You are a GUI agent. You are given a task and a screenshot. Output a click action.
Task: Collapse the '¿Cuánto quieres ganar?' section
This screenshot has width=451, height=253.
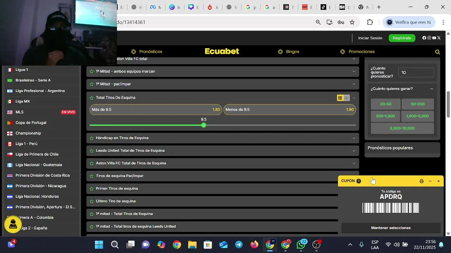pos(432,89)
